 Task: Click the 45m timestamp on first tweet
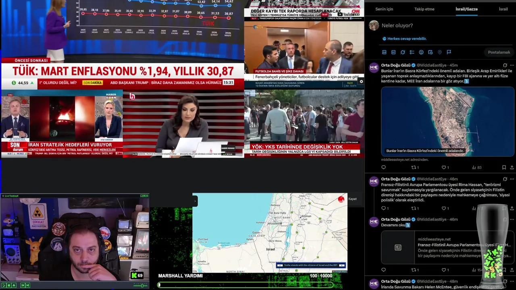coord(454,65)
